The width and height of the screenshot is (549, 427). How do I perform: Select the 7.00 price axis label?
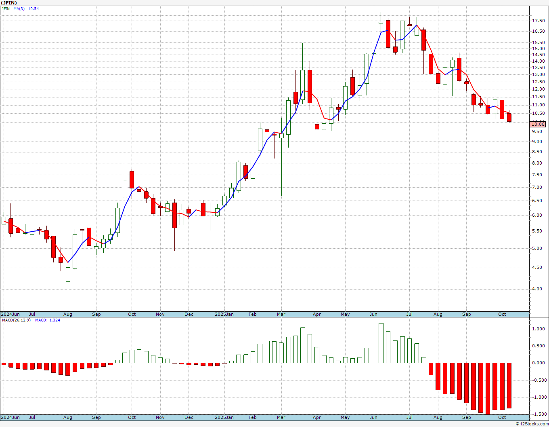(x=537, y=187)
